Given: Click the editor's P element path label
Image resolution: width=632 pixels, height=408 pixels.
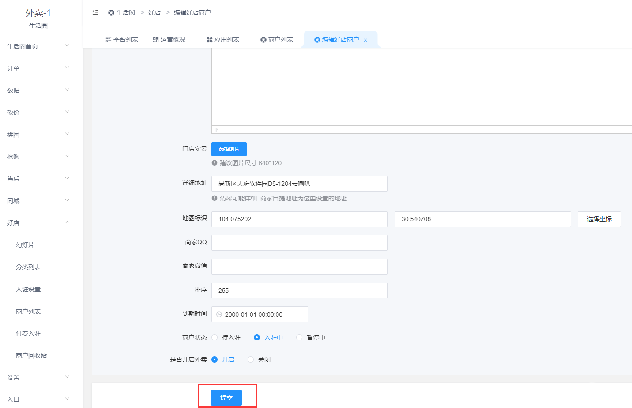Looking at the screenshot, I should click(x=217, y=129).
